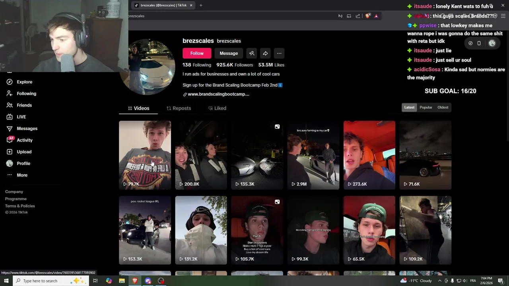Open the video with 79.7K views
509x286 pixels.
[145, 155]
